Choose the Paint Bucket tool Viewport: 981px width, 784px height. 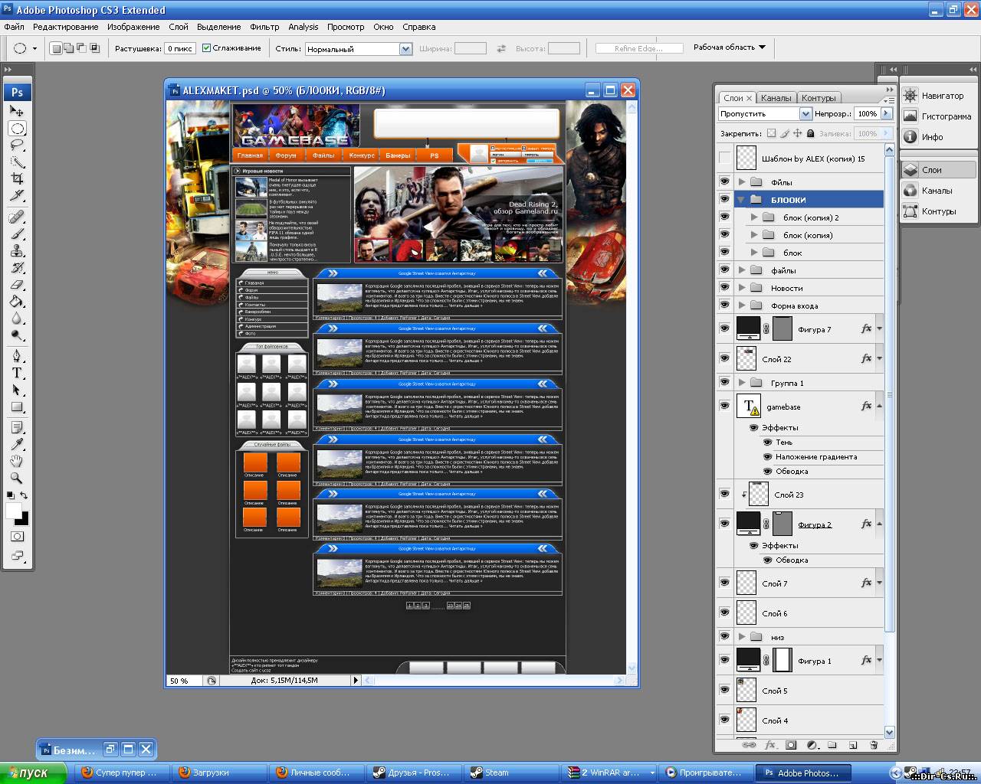[17, 302]
